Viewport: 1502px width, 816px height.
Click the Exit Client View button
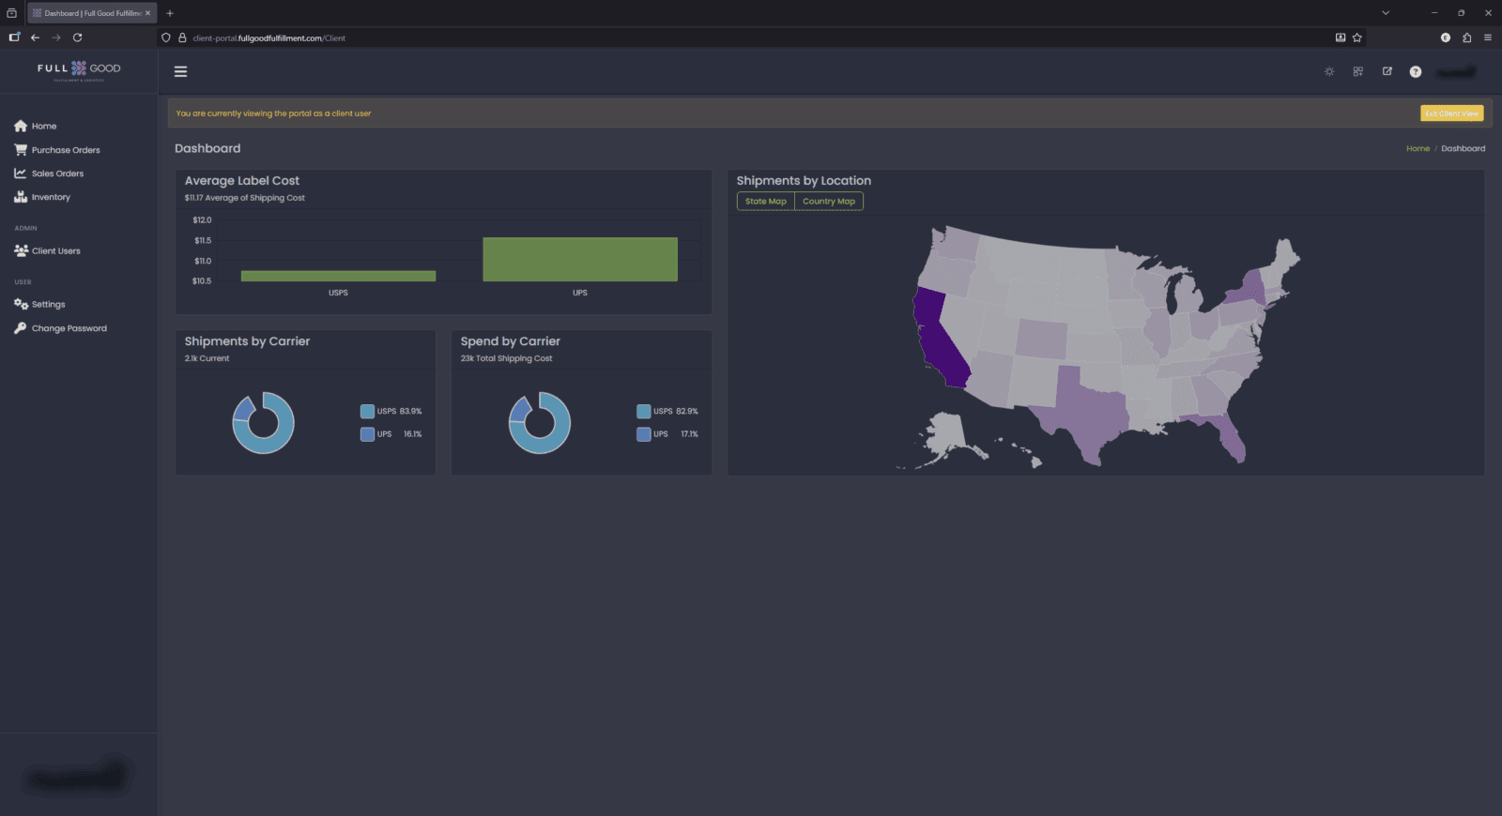tap(1452, 113)
